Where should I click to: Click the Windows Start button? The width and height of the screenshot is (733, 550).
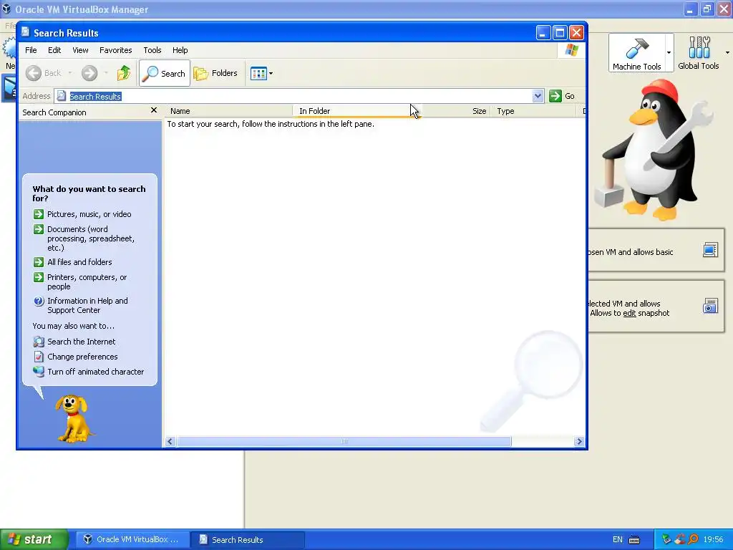(34, 540)
